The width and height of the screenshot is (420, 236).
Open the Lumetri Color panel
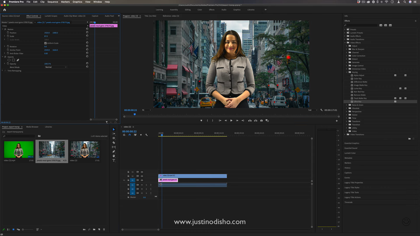pyautogui.click(x=350, y=153)
